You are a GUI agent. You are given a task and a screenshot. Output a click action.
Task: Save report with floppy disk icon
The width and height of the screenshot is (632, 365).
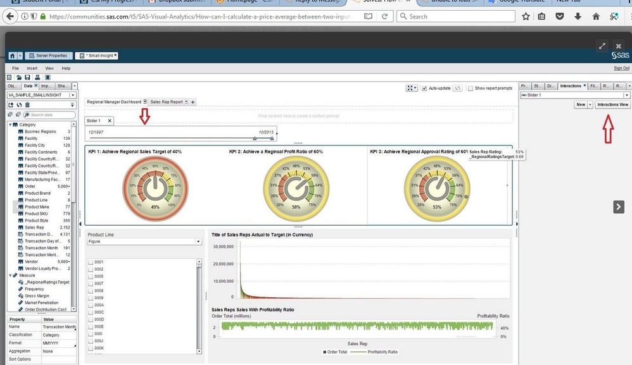click(27, 77)
